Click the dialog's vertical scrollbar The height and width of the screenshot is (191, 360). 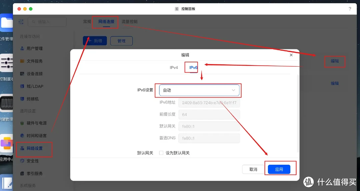pyautogui.click(x=298, y=113)
